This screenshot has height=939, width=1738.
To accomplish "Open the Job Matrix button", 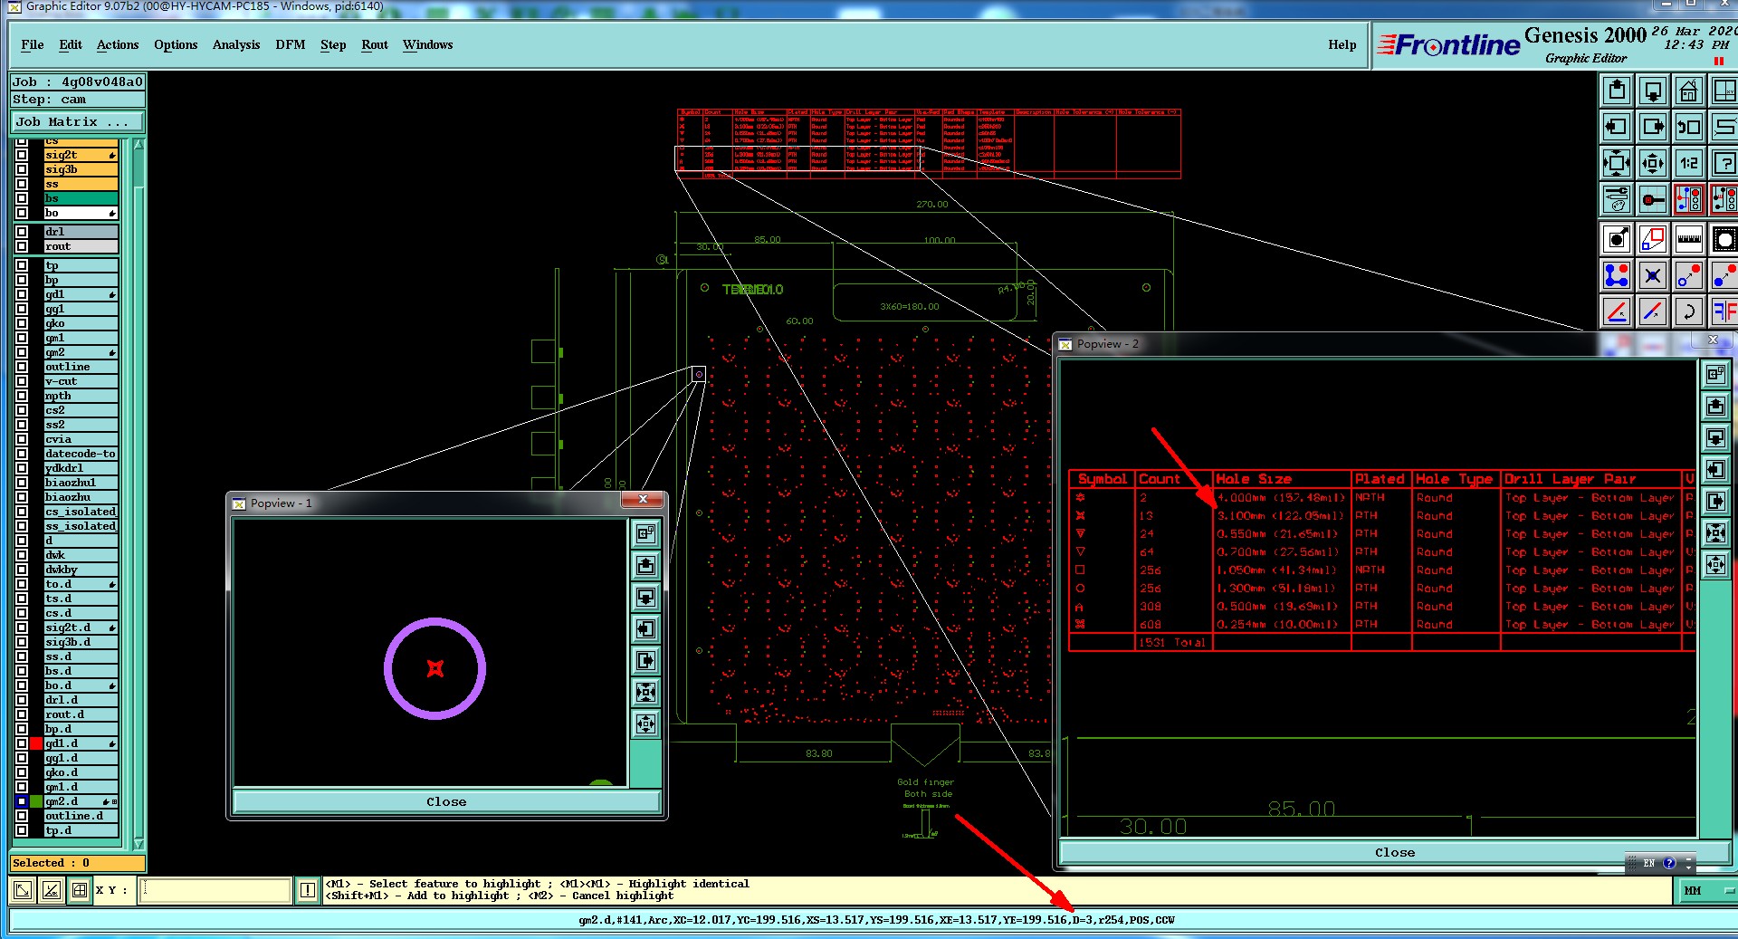I will [77, 121].
